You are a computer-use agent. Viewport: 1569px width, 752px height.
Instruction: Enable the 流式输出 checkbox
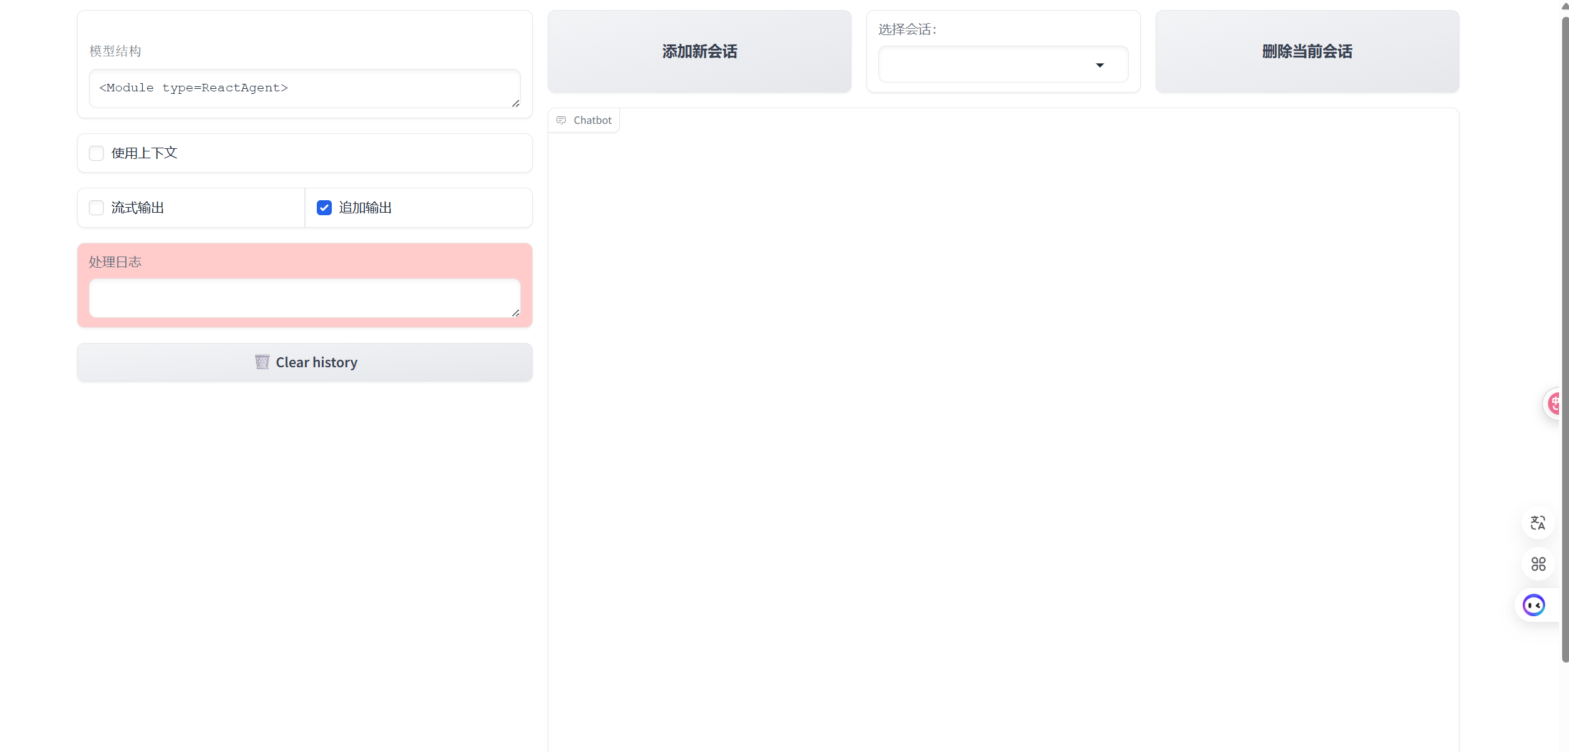click(x=96, y=207)
